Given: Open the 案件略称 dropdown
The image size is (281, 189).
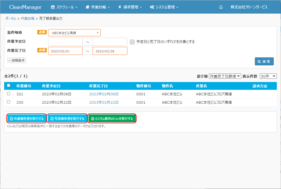Looking at the screenshot, I should coord(74,33).
